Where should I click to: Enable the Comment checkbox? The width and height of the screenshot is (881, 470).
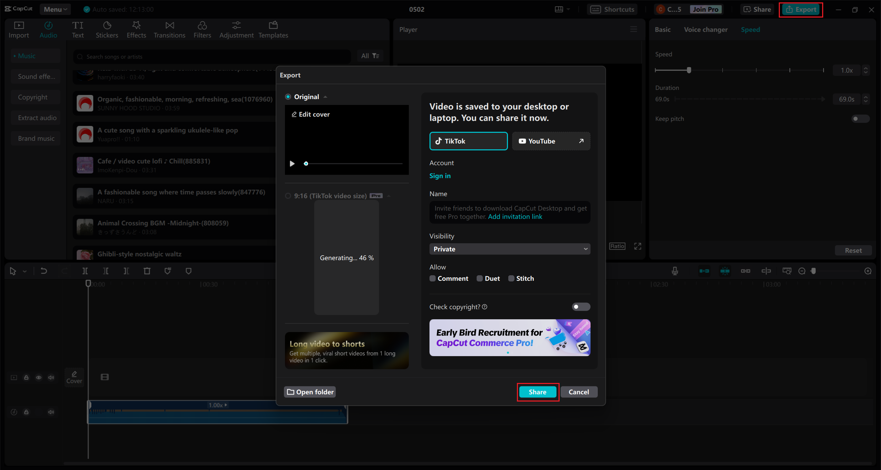pos(433,278)
